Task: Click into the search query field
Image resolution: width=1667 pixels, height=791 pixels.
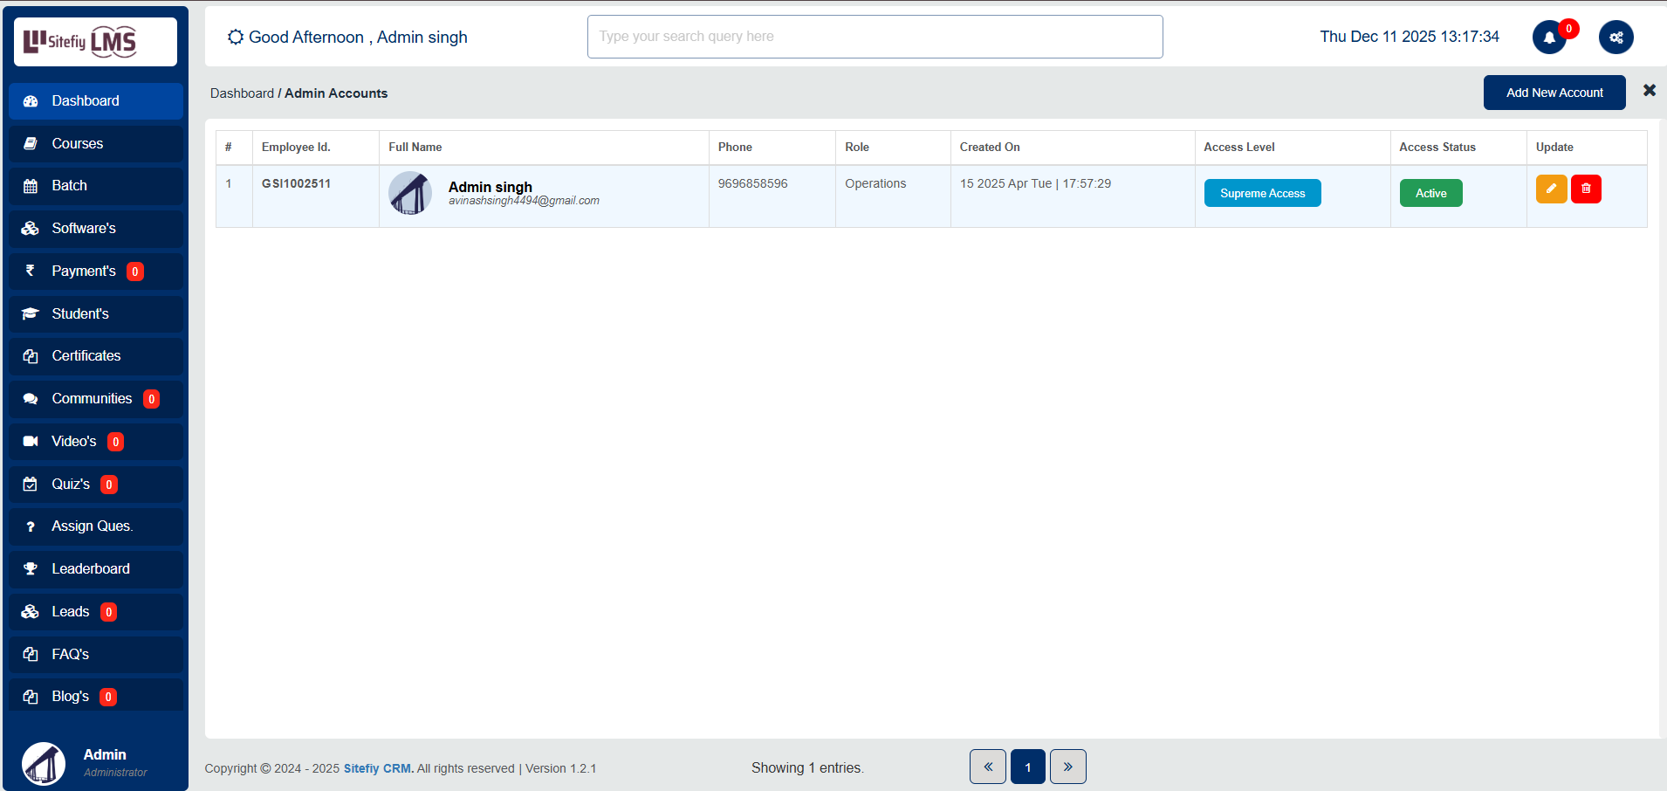Action: tap(875, 37)
